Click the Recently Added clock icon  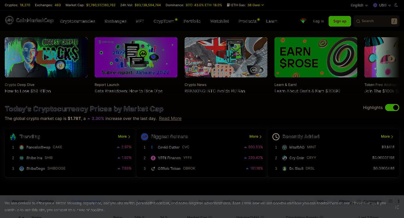click(x=276, y=136)
